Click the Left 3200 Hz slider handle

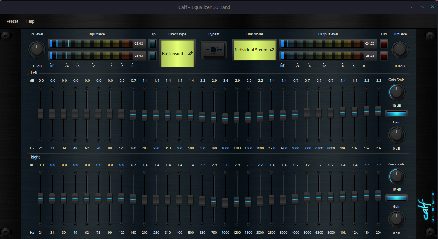(283, 116)
